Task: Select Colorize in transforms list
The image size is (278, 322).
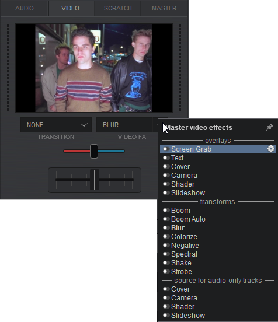Action: tap(184, 237)
